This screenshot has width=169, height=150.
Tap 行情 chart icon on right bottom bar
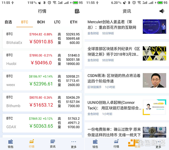tap(116, 141)
